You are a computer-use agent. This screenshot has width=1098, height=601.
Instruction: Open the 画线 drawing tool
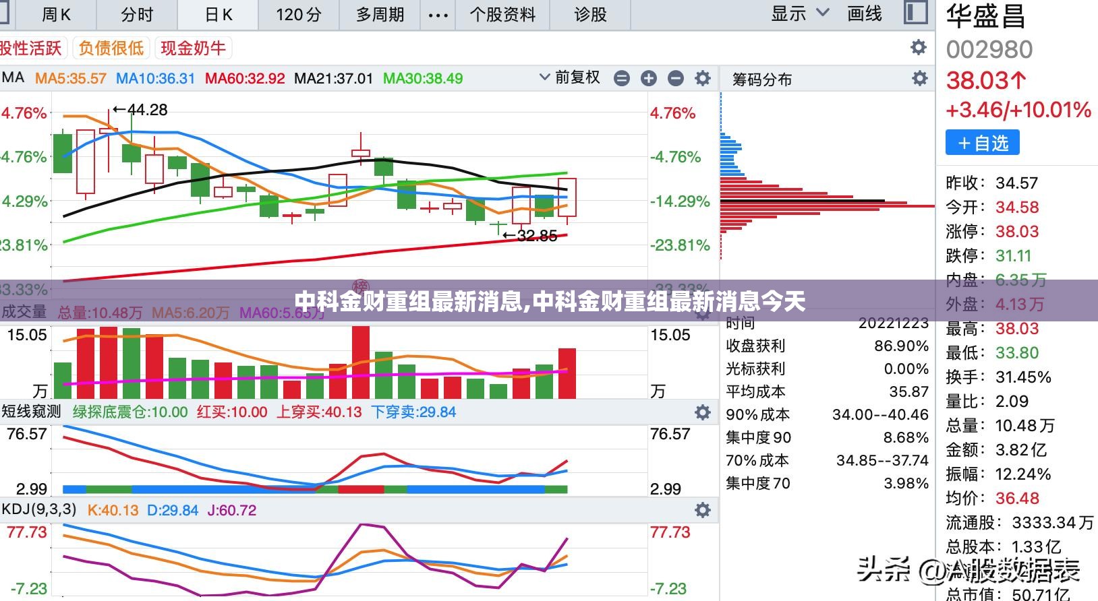[x=864, y=13]
